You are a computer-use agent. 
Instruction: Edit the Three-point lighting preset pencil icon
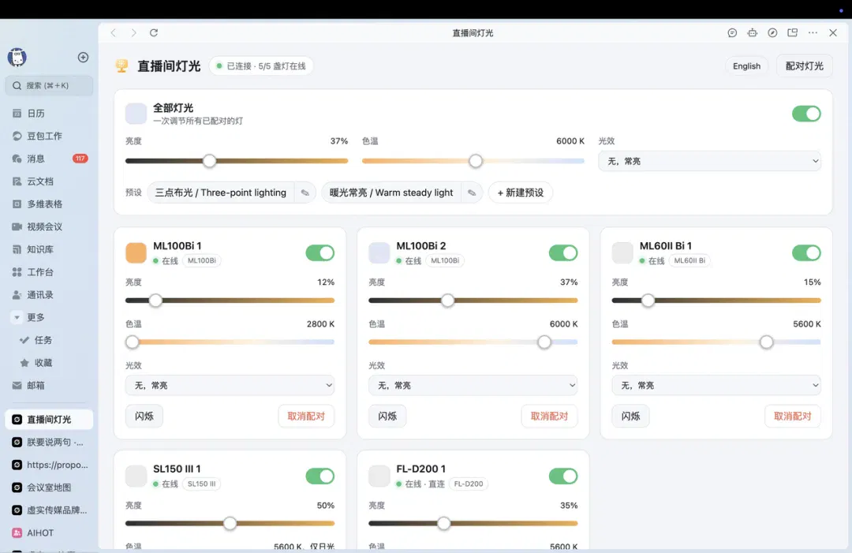point(305,192)
